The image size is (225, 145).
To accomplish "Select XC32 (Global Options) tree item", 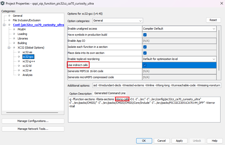I will pos(31,48).
